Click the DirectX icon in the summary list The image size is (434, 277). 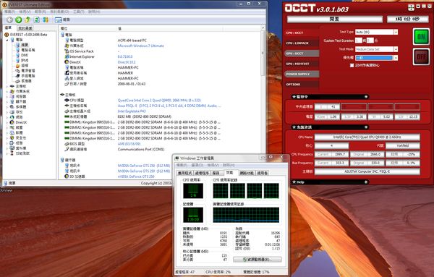tap(67, 62)
